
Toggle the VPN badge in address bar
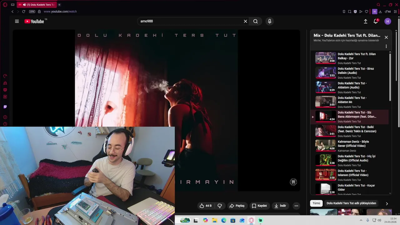[x=32, y=12]
